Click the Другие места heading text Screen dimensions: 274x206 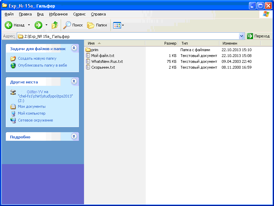click(x=24, y=82)
